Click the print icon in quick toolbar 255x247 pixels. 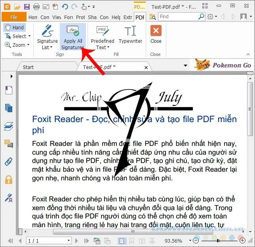[x=36, y=7]
